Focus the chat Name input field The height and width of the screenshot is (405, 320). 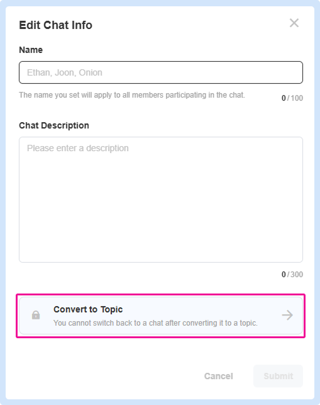(x=161, y=72)
